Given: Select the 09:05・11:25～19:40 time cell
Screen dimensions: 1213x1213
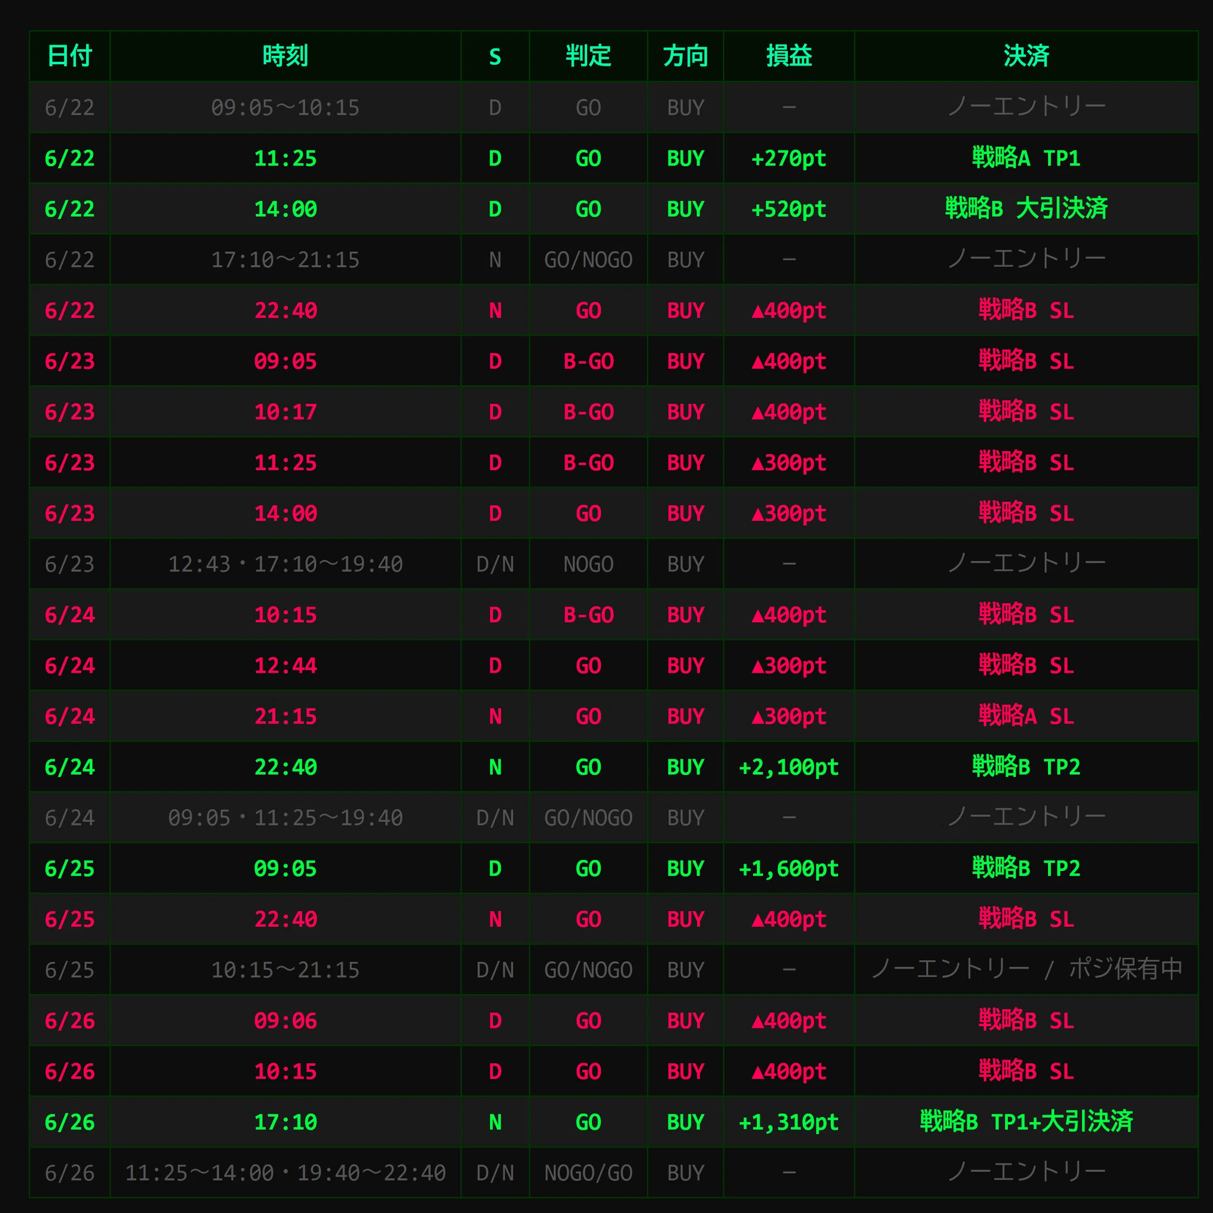Looking at the screenshot, I should (286, 818).
